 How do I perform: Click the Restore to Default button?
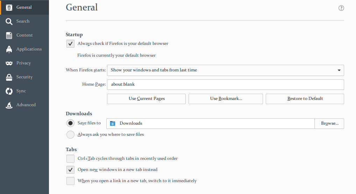305,99
